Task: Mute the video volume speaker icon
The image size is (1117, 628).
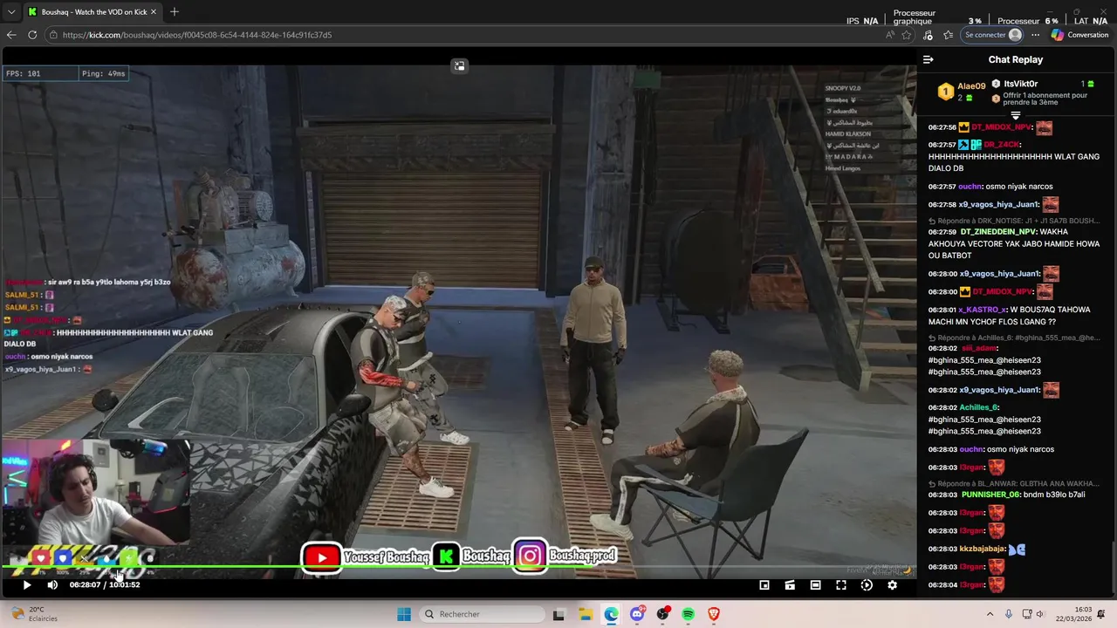Action: pyautogui.click(x=52, y=585)
